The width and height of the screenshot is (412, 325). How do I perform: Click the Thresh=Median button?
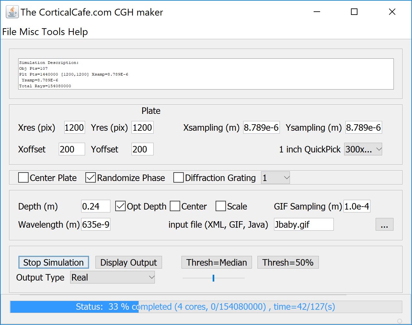pyautogui.click(x=217, y=262)
